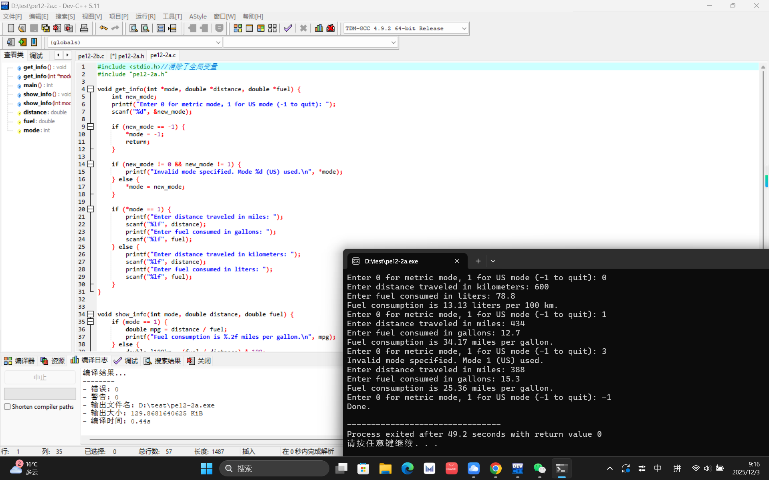
Task: Click the Windows Start button
Action: tap(206, 468)
